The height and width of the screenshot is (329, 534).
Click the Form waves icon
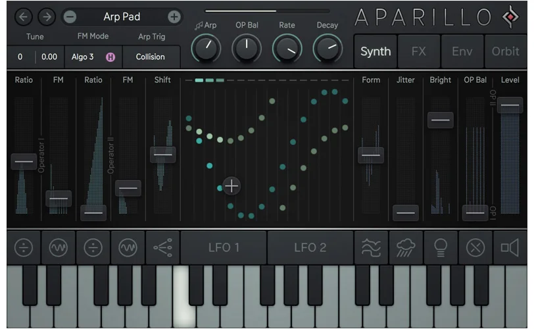point(371,247)
